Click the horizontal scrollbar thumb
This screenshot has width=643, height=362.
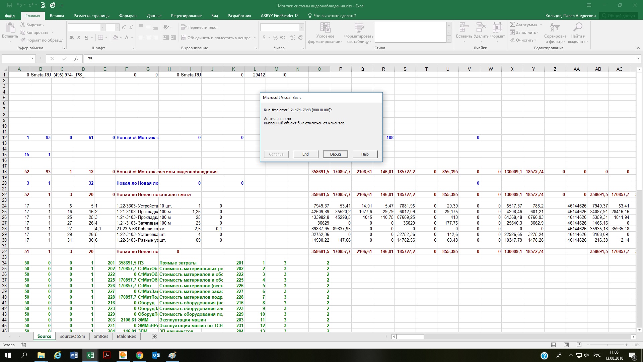(410, 337)
